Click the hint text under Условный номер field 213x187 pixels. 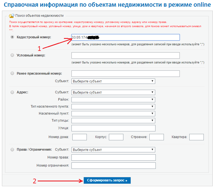138,62
